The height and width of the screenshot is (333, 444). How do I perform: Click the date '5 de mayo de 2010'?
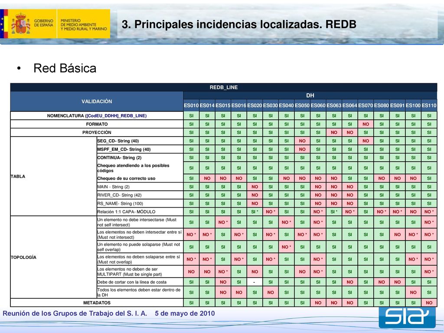pyautogui.click(x=185, y=313)
